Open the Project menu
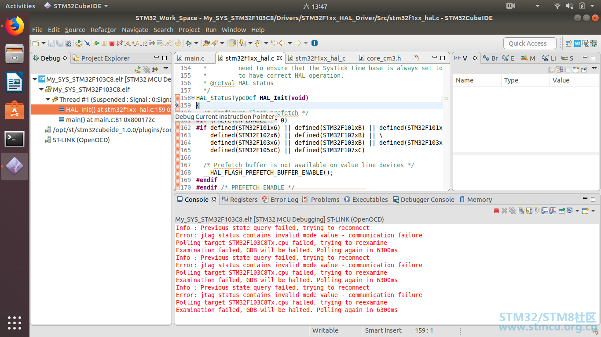The image size is (601, 337). click(189, 30)
